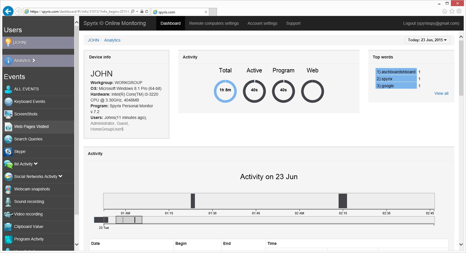Click the browser favorites star icon
Screen dimensions: 466x253
pyautogui.click(x=452, y=11)
